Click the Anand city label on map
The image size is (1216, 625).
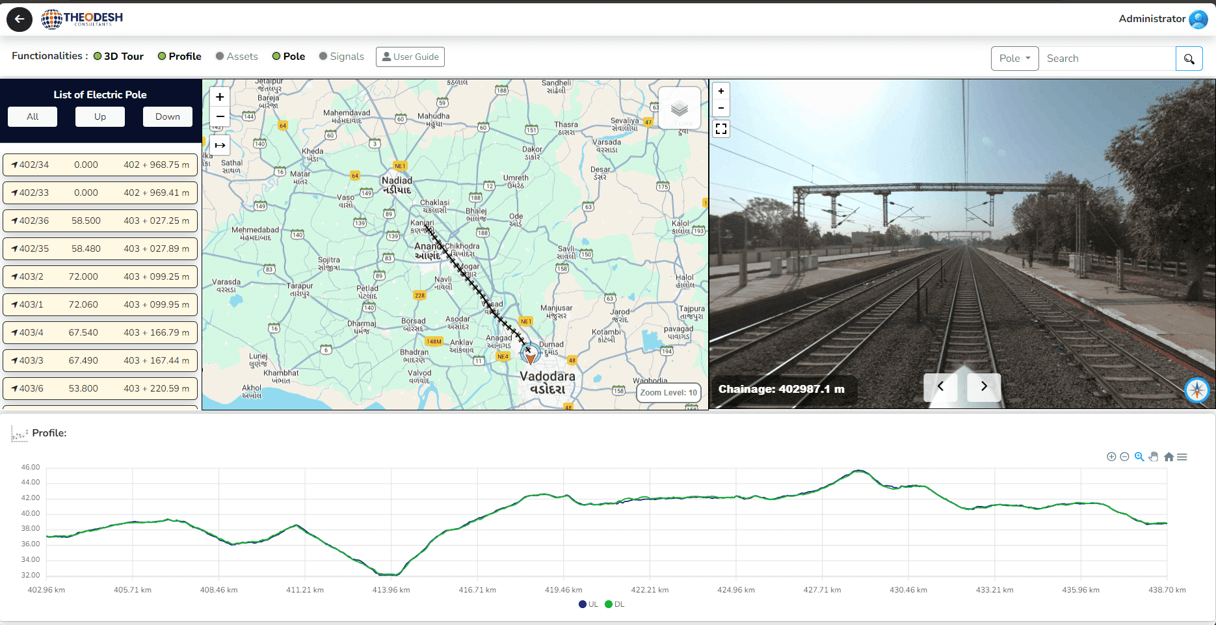[x=427, y=251]
